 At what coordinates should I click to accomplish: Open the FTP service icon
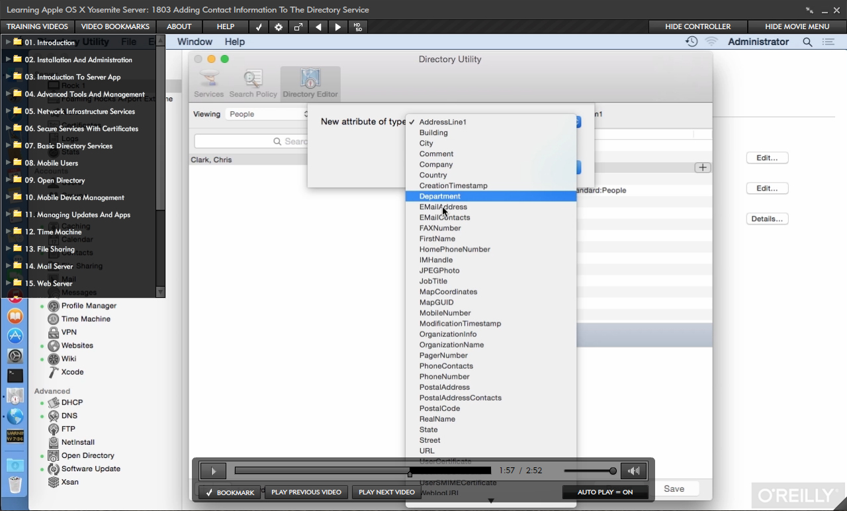click(x=54, y=429)
